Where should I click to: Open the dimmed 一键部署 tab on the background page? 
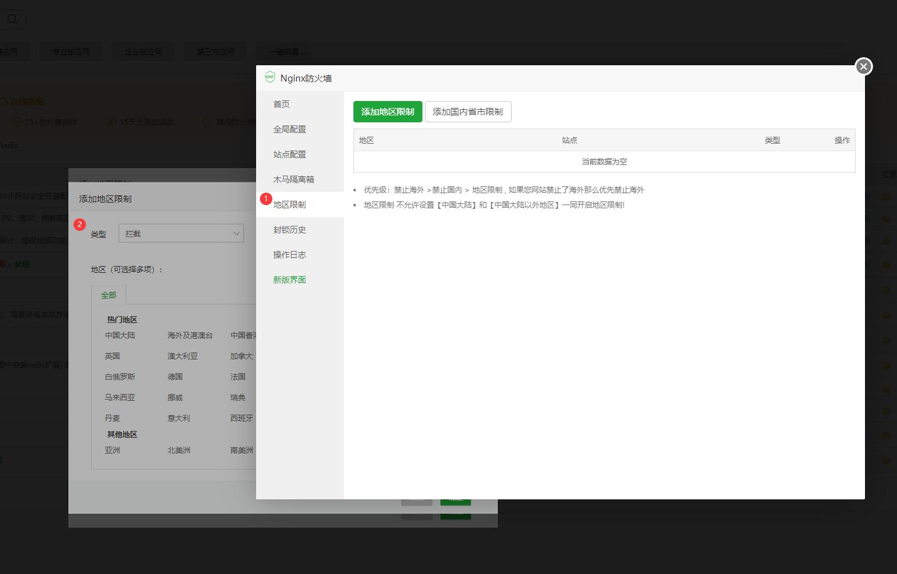click(x=284, y=51)
